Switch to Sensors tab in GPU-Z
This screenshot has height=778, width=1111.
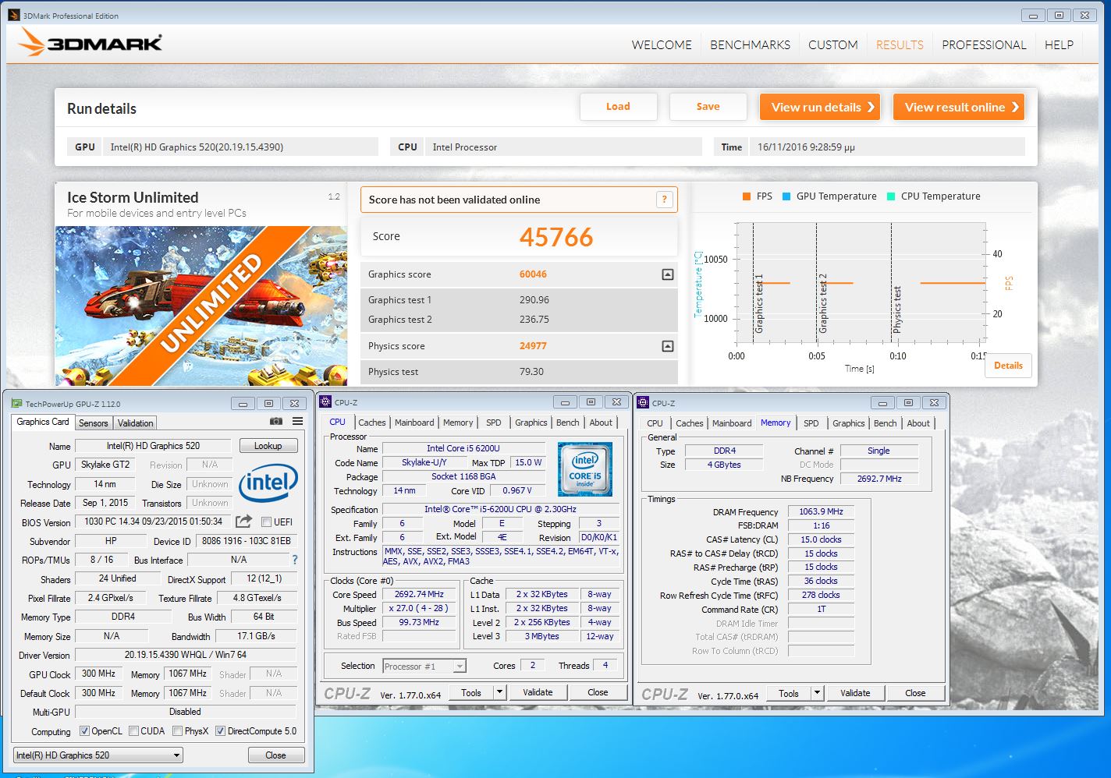[x=94, y=423]
